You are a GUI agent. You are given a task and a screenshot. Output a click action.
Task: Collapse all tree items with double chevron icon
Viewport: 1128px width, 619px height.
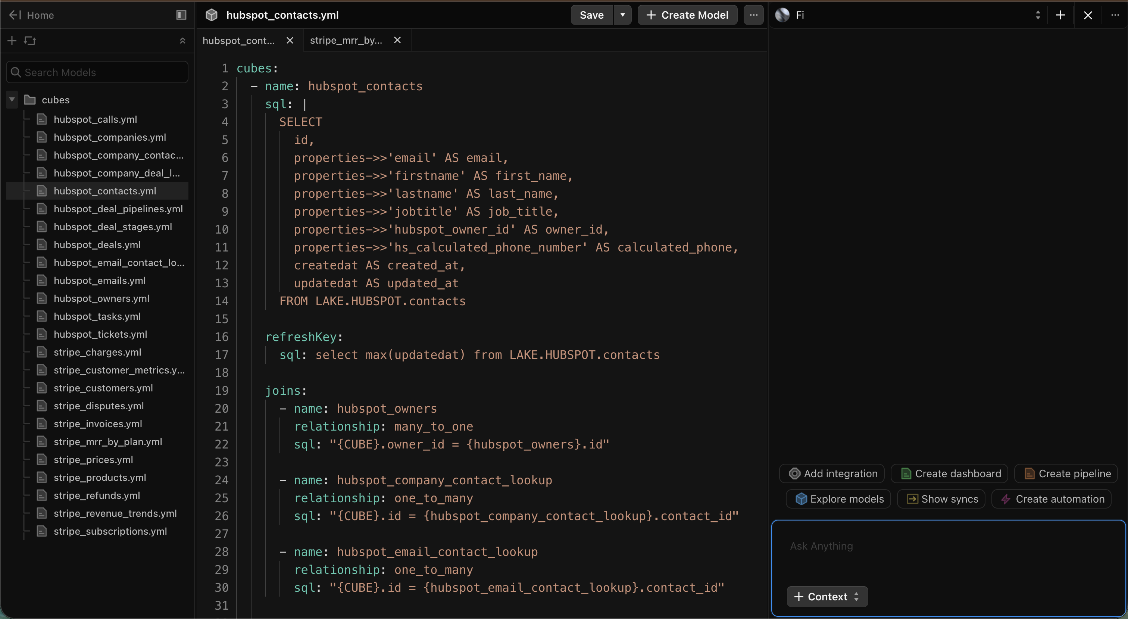point(182,41)
